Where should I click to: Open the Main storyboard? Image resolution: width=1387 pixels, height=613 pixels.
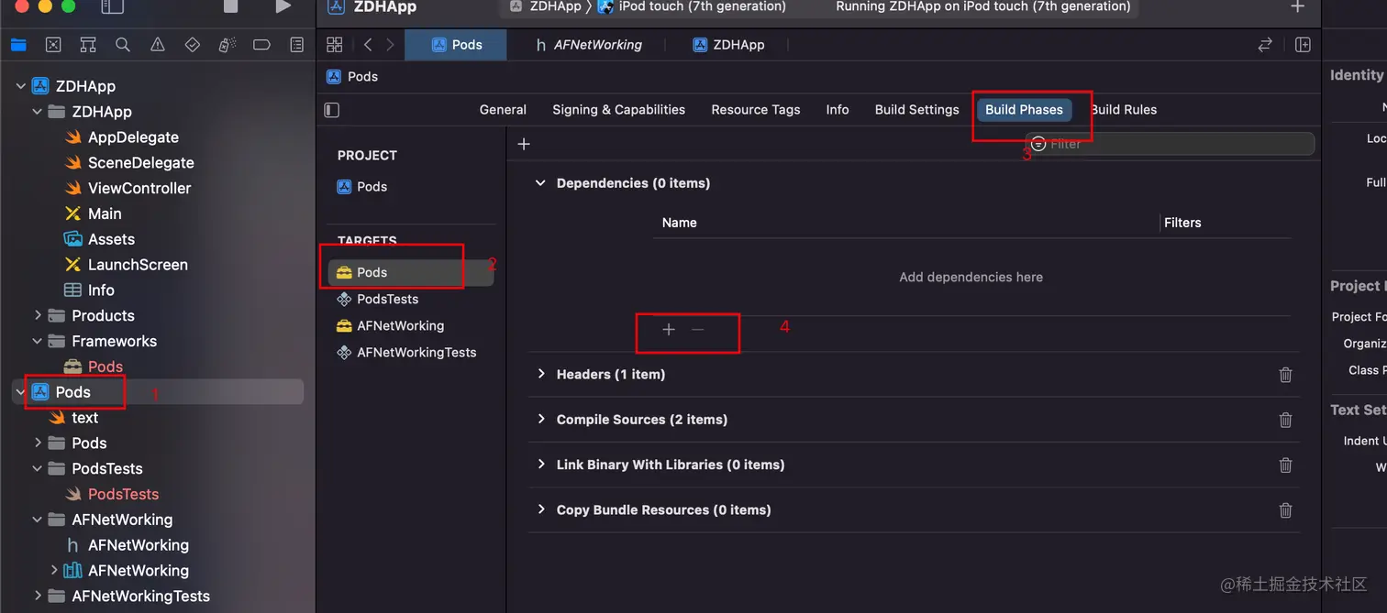105,213
